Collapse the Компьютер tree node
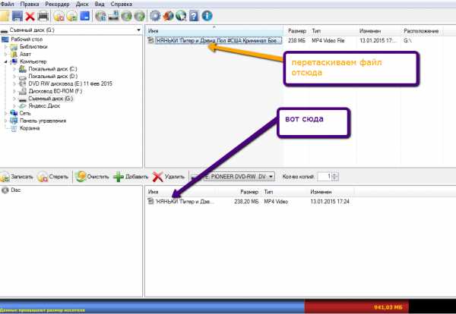The image size is (456, 314). click(x=6, y=61)
